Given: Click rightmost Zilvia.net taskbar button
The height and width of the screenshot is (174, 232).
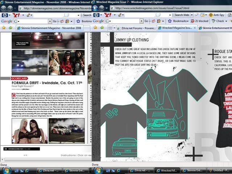Looking at the screenshot, I should click(x=140, y=171).
